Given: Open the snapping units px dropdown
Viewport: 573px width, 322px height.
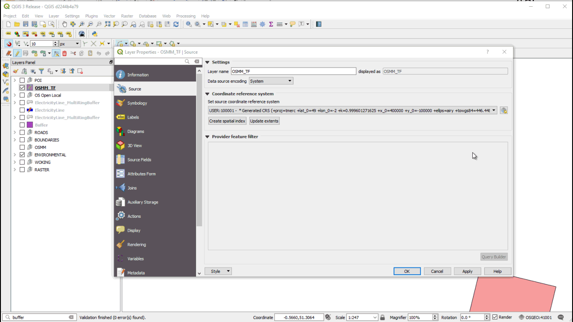Looking at the screenshot, I should (x=69, y=44).
